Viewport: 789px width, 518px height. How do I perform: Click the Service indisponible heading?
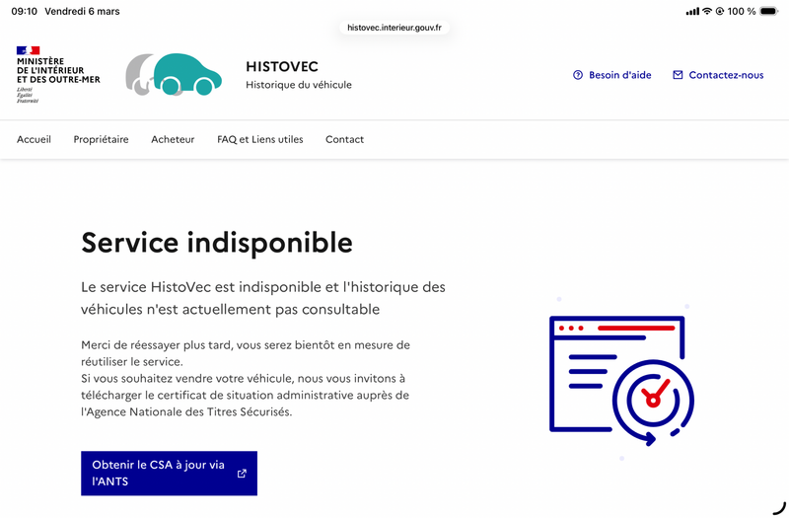217,243
